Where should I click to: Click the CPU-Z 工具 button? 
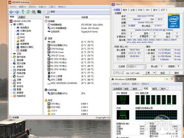click(148, 73)
